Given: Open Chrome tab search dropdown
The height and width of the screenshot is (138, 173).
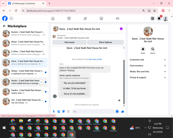Looking at the screenshot, I should tap(3, 3).
